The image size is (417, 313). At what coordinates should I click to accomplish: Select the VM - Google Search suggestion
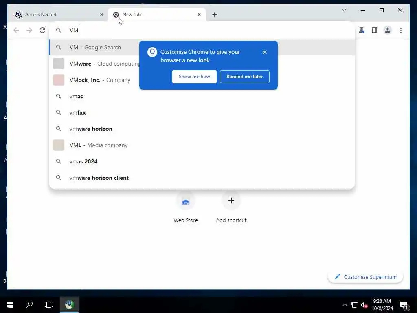(202, 47)
